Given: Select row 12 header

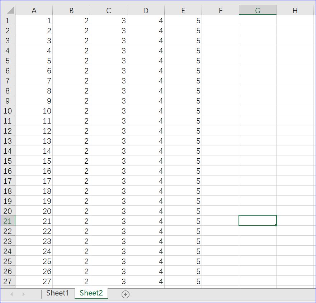Looking at the screenshot, I should (x=8, y=131).
